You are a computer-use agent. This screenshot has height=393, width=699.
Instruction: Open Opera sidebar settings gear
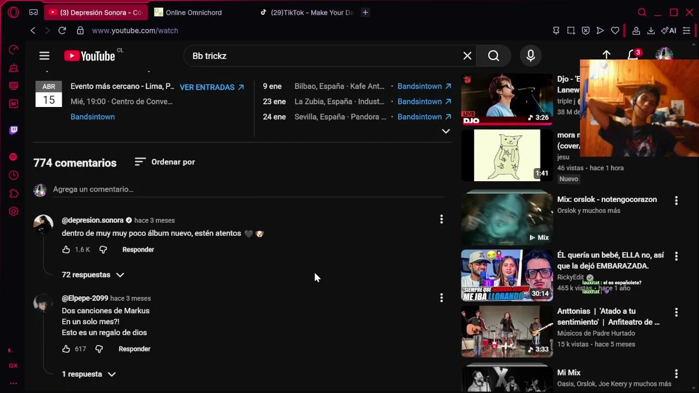tap(14, 211)
